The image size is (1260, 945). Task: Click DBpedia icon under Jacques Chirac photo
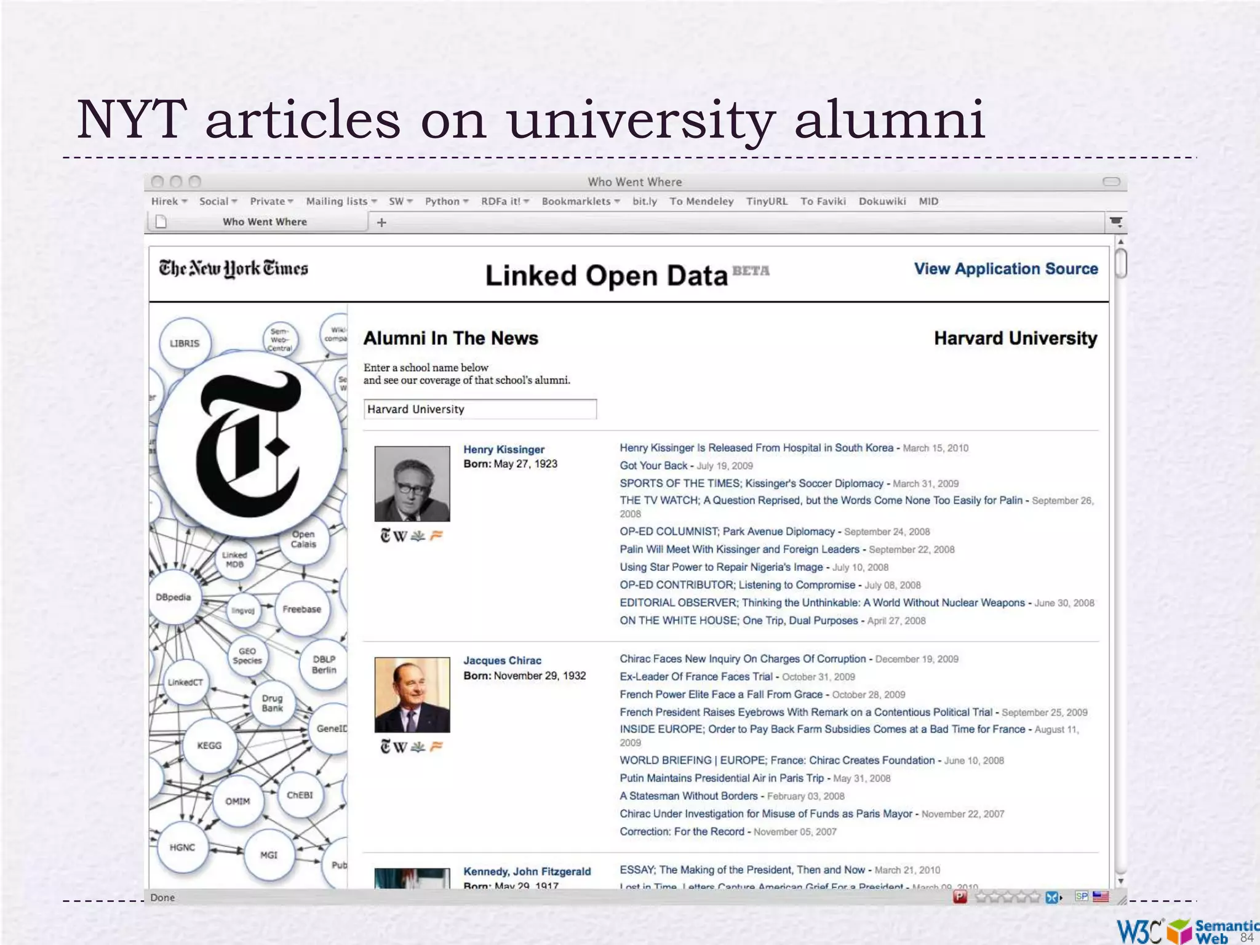(418, 747)
